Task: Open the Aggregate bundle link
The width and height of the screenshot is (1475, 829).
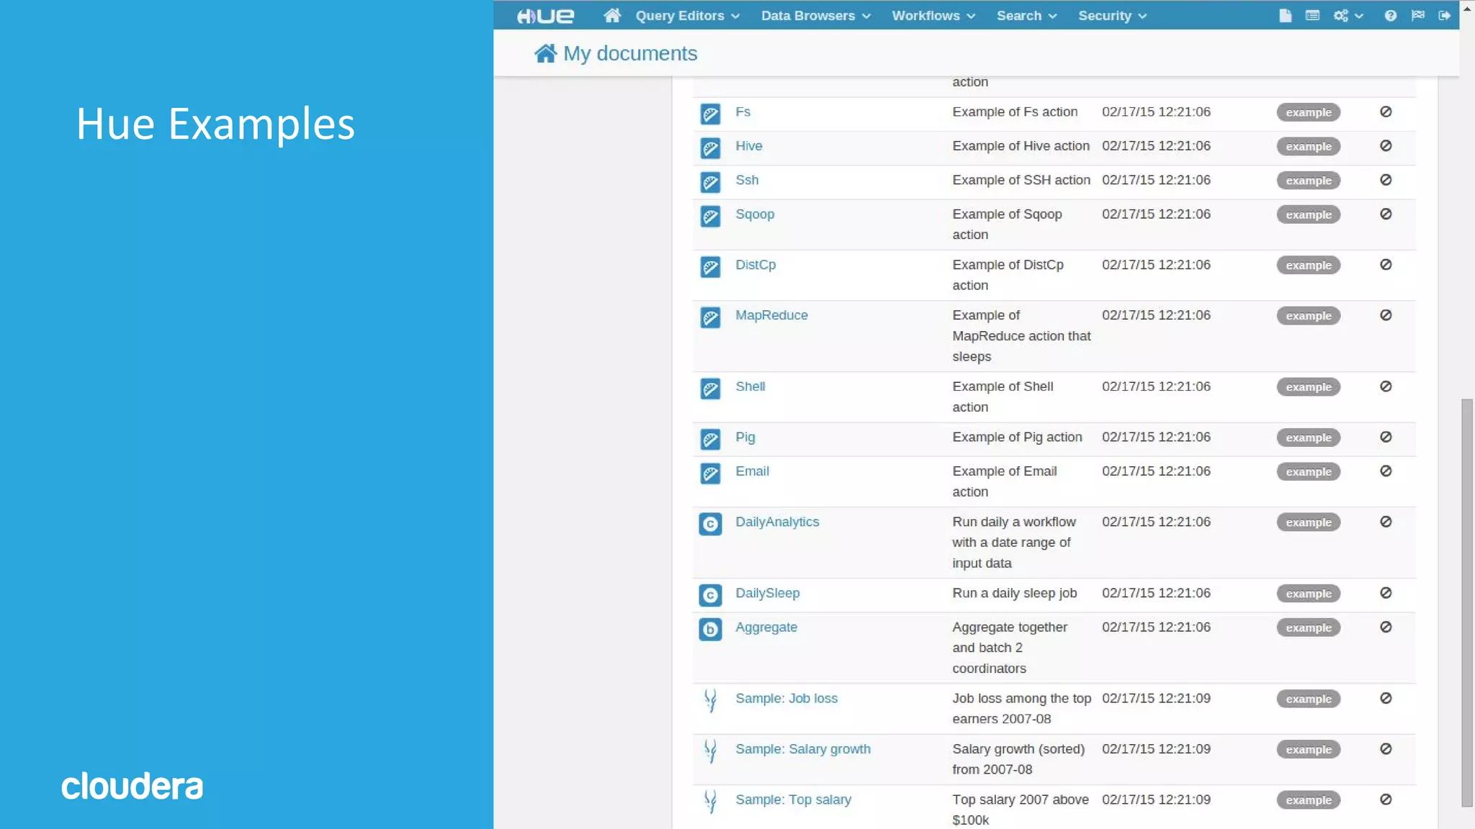Action: click(766, 628)
